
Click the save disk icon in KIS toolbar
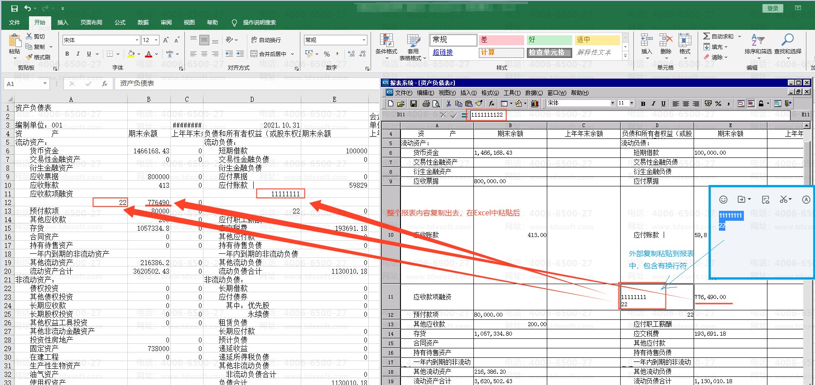pyautogui.click(x=413, y=104)
